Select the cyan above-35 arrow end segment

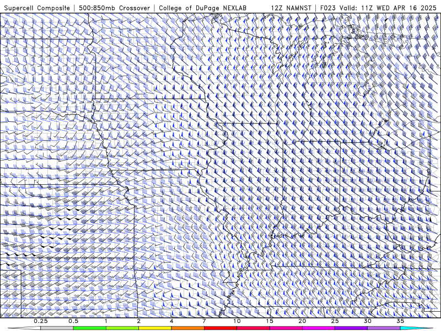[416, 328]
